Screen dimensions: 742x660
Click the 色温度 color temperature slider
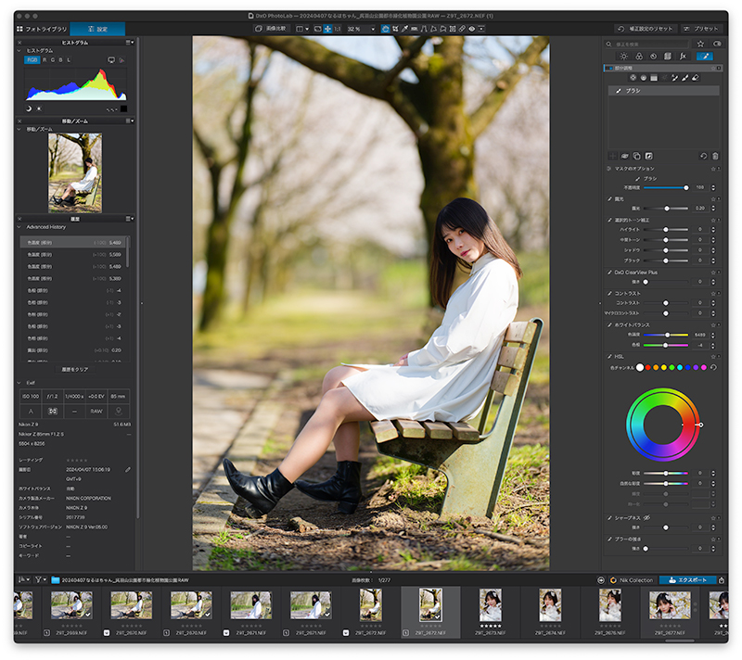[666, 335]
